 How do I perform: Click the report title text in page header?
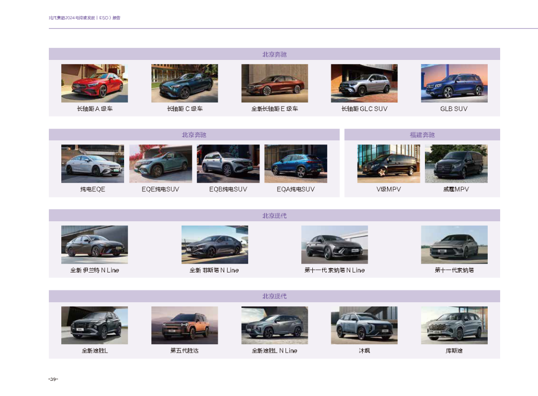[84, 18]
